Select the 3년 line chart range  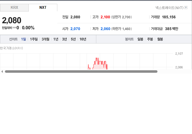coord(64,39)
